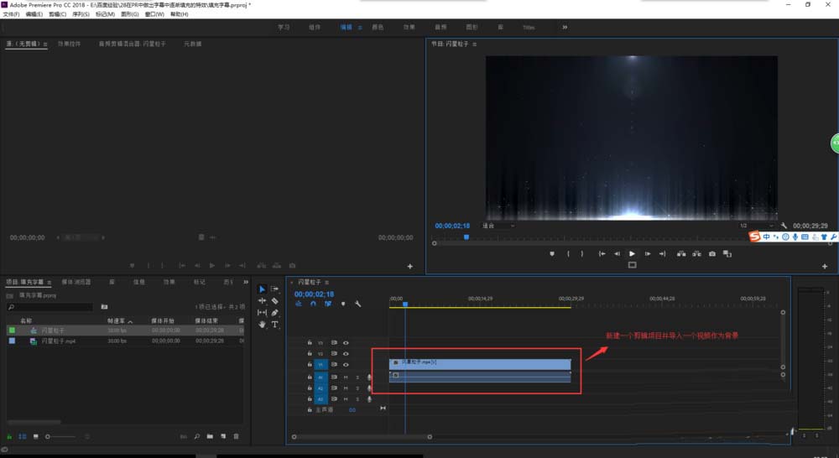Play the program monitor video

[x=632, y=253]
